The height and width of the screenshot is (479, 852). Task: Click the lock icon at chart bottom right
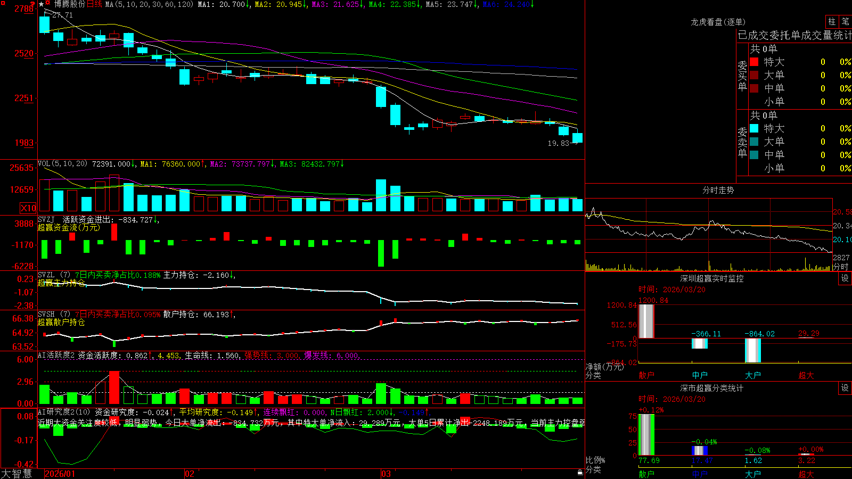[x=580, y=473]
